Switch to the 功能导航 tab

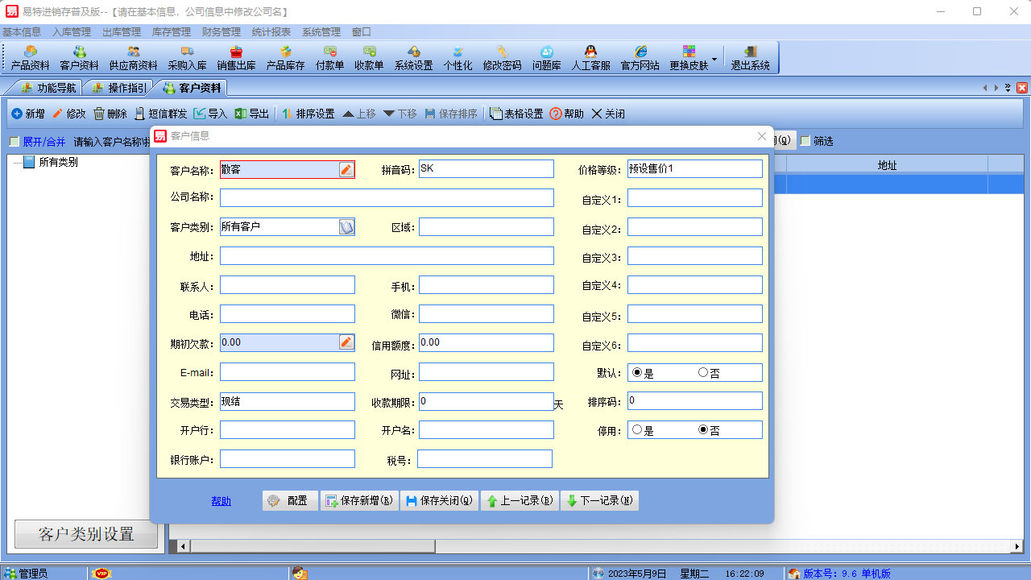pos(49,88)
